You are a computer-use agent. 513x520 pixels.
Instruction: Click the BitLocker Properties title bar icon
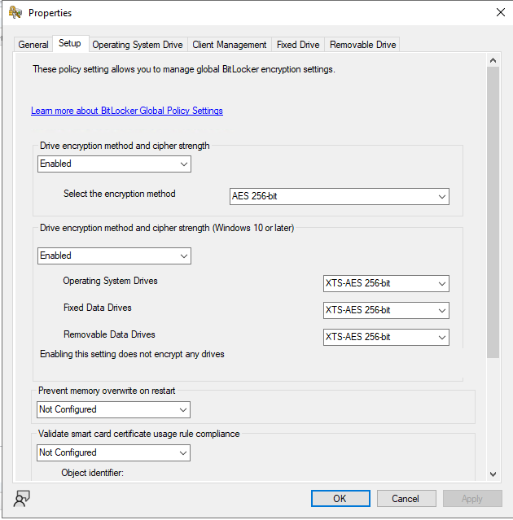[x=15, y=12]
